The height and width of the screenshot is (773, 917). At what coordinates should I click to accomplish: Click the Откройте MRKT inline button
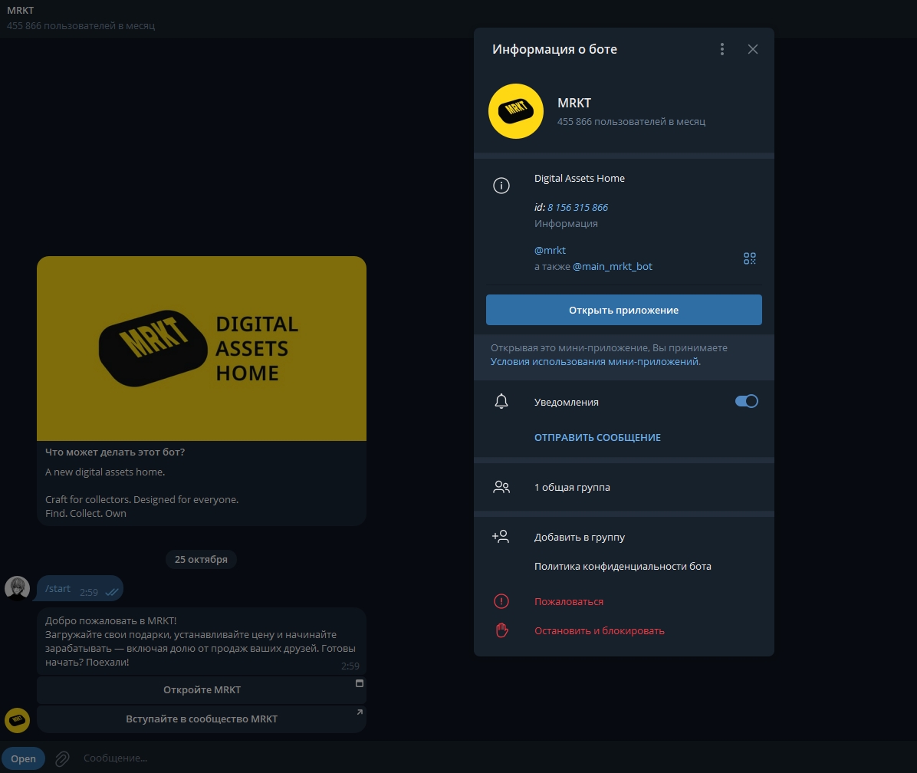pyautogui.click(x=202, y=689)
